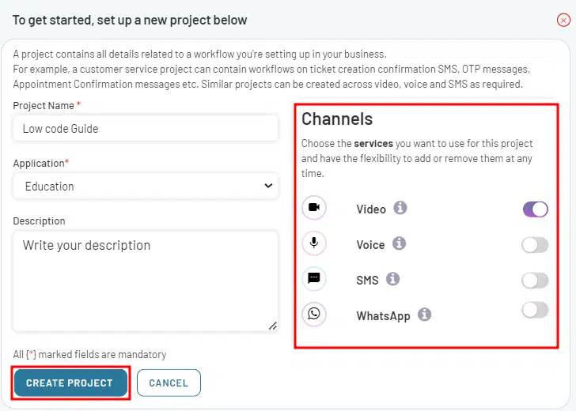The image size is (576, 411).
Task: Focus the Project Name input field
Action: (146, 128)
